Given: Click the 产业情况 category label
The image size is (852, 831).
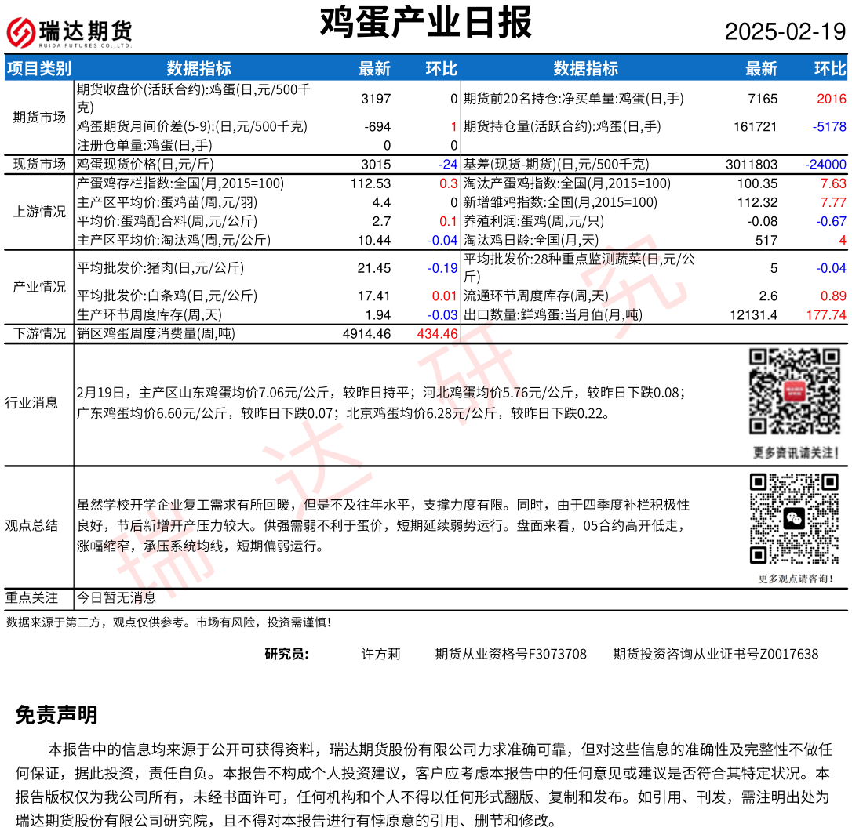Looking at the screenshot, I should 39,287.
